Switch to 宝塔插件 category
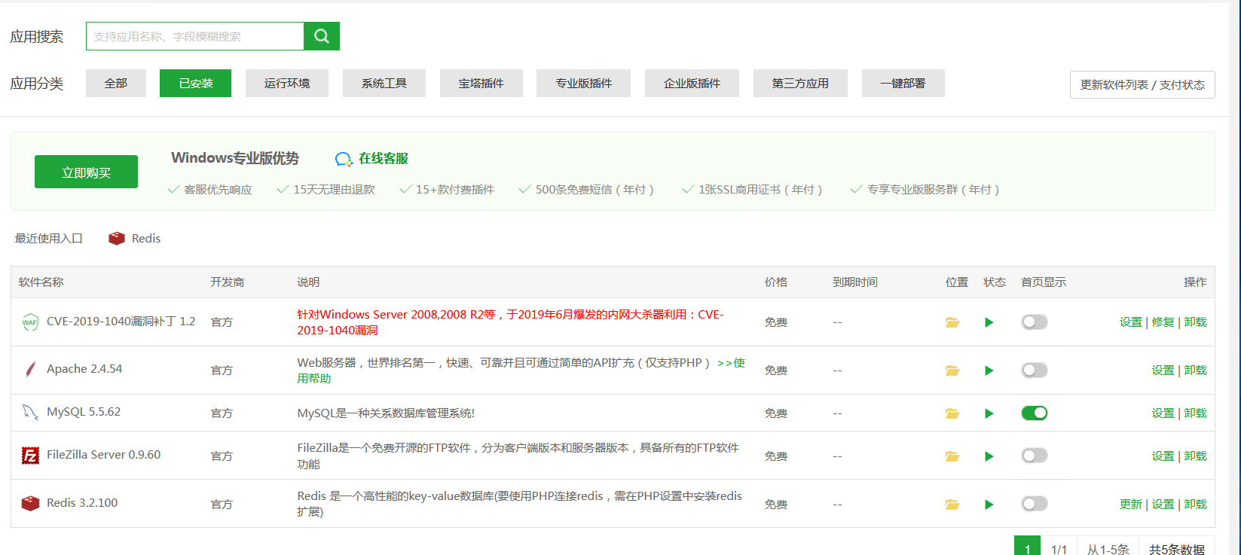This screenshot has width=1241, height=555. pyautogui.click(x=481, y=83)
